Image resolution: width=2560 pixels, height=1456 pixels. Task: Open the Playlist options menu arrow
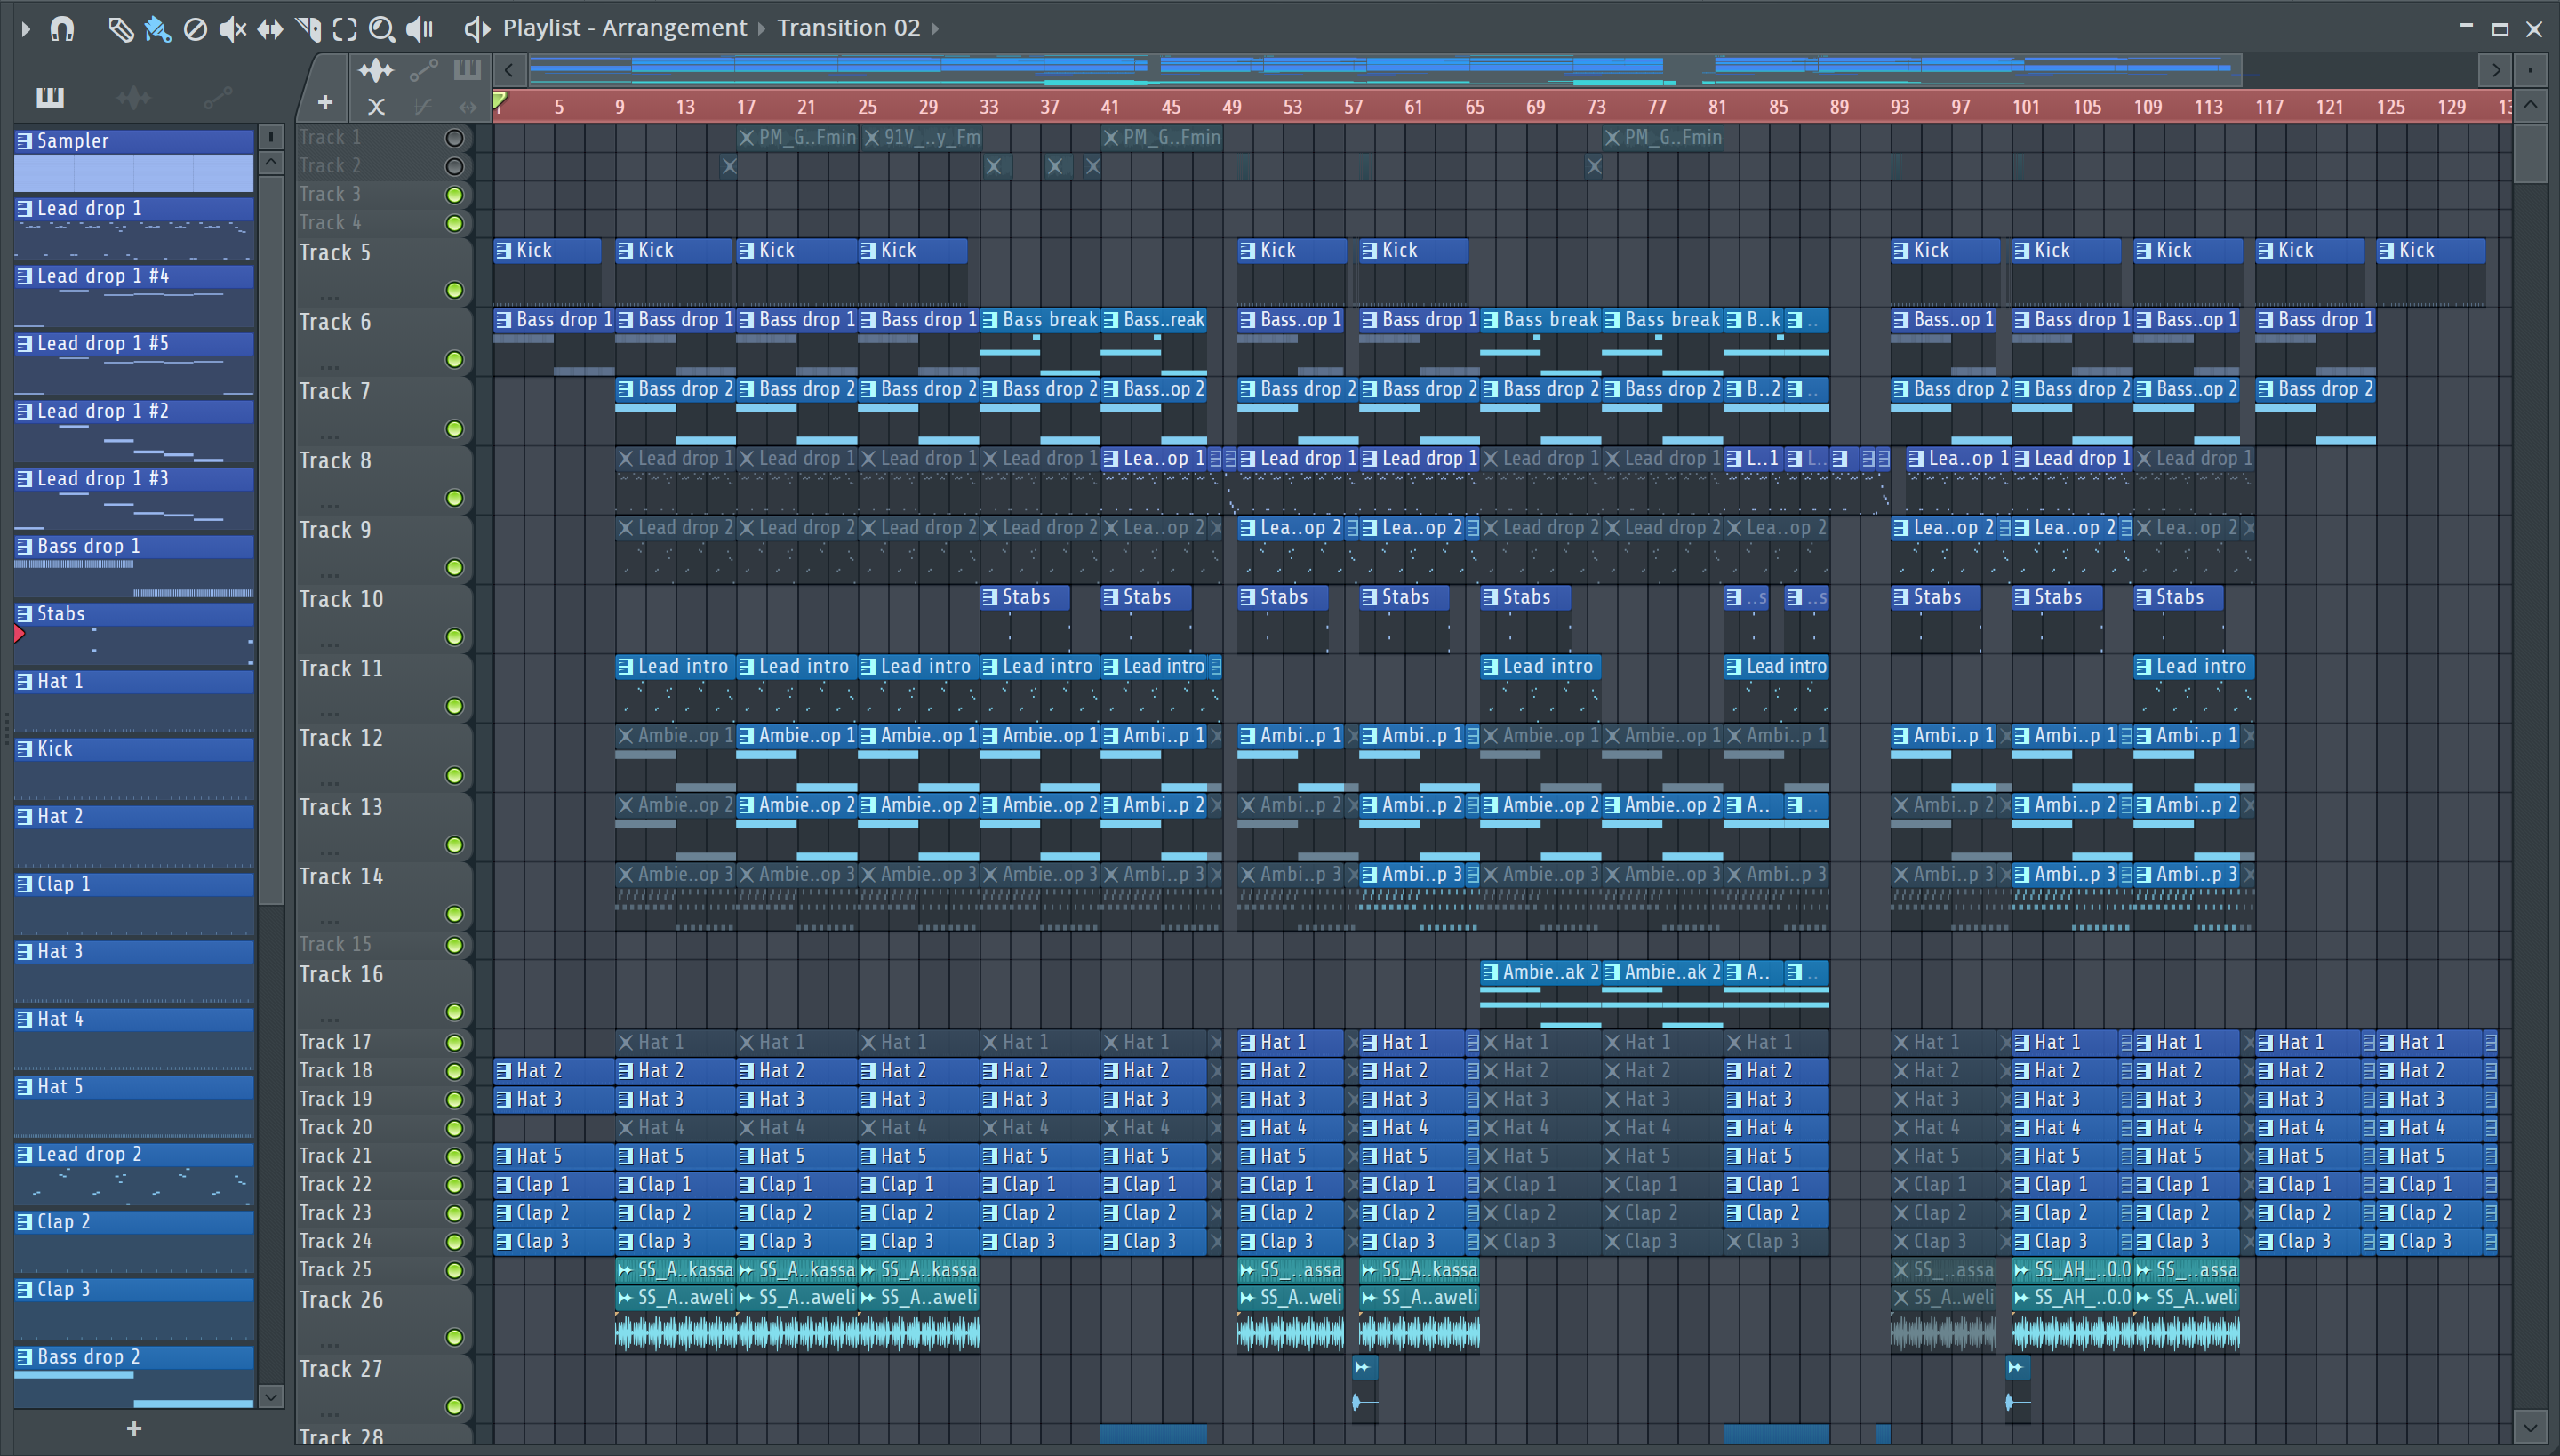[26, 29]
